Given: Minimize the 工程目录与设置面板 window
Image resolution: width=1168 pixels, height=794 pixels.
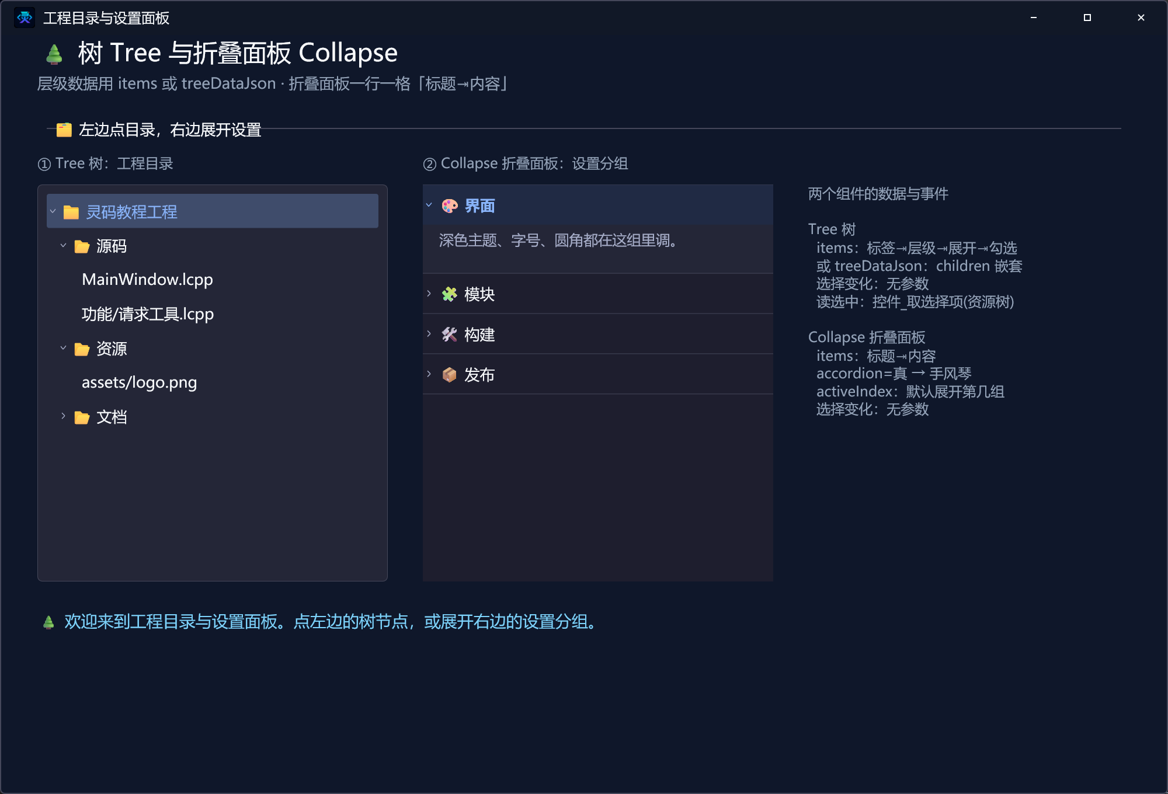Looking at the screenshot, I should 1034,18.
